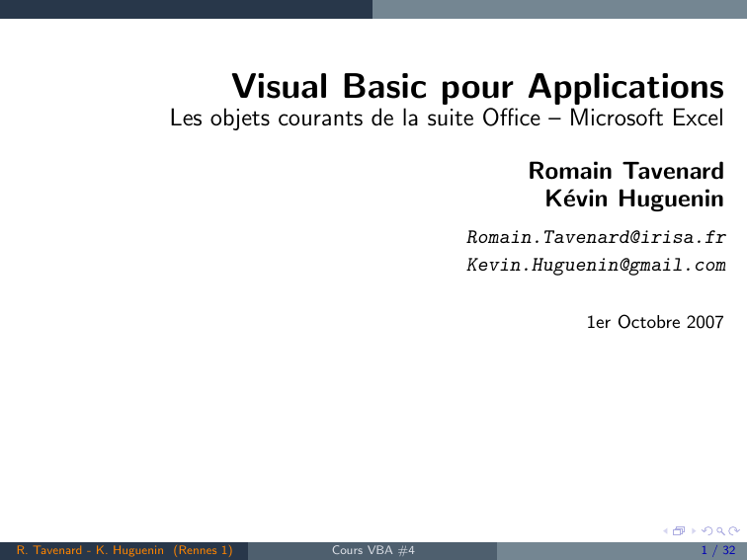Open the Romain.Tavenard@irisa.fr email address

tap(596, 237)
